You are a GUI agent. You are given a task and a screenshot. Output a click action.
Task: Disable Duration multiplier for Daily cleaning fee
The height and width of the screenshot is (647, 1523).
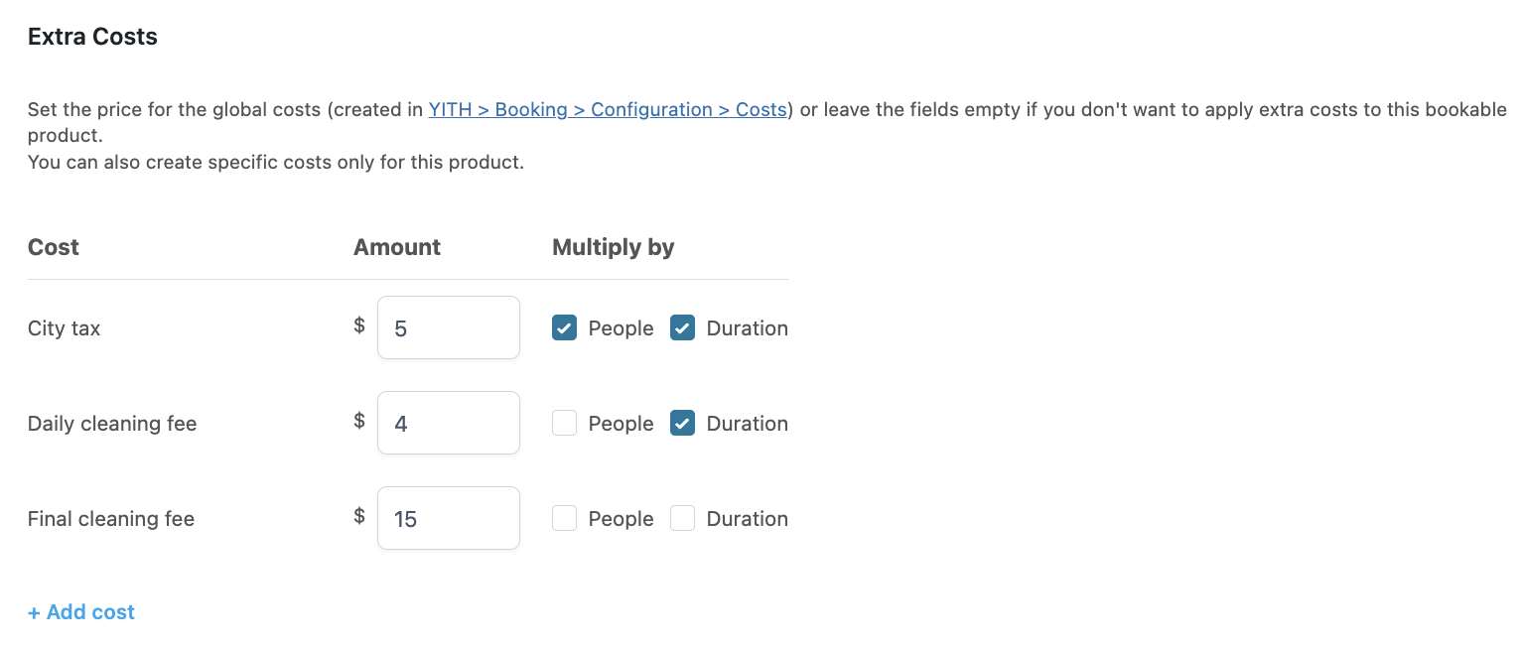(682, 424)
